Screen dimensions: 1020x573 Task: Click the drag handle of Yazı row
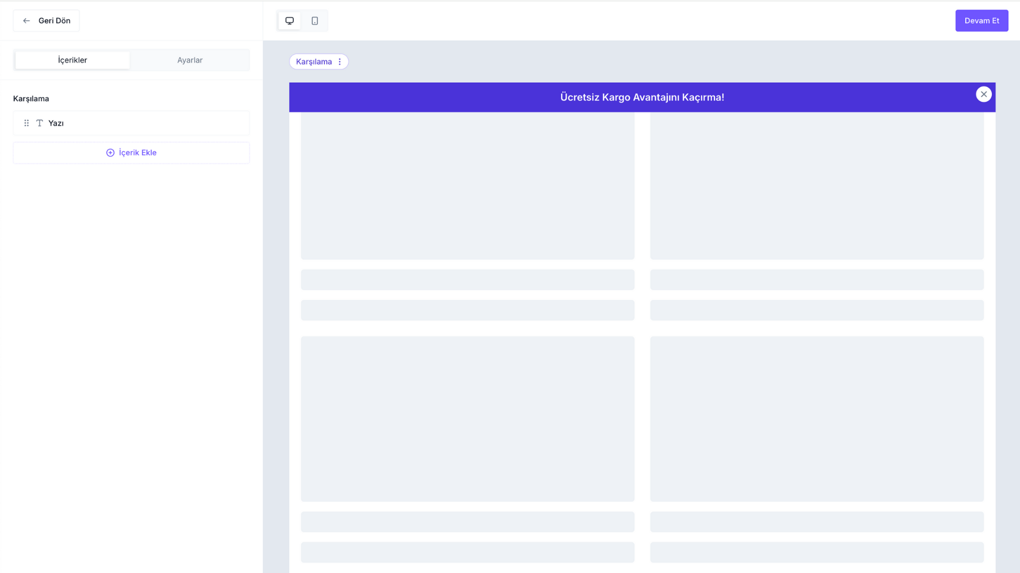[x=27, y=123]
